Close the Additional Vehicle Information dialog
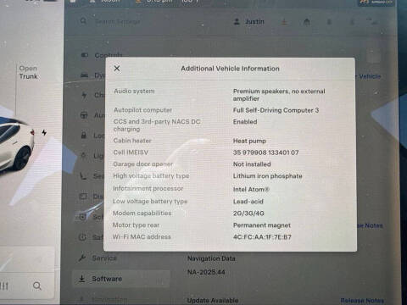The image size is (407, 305). click(117, 69)
